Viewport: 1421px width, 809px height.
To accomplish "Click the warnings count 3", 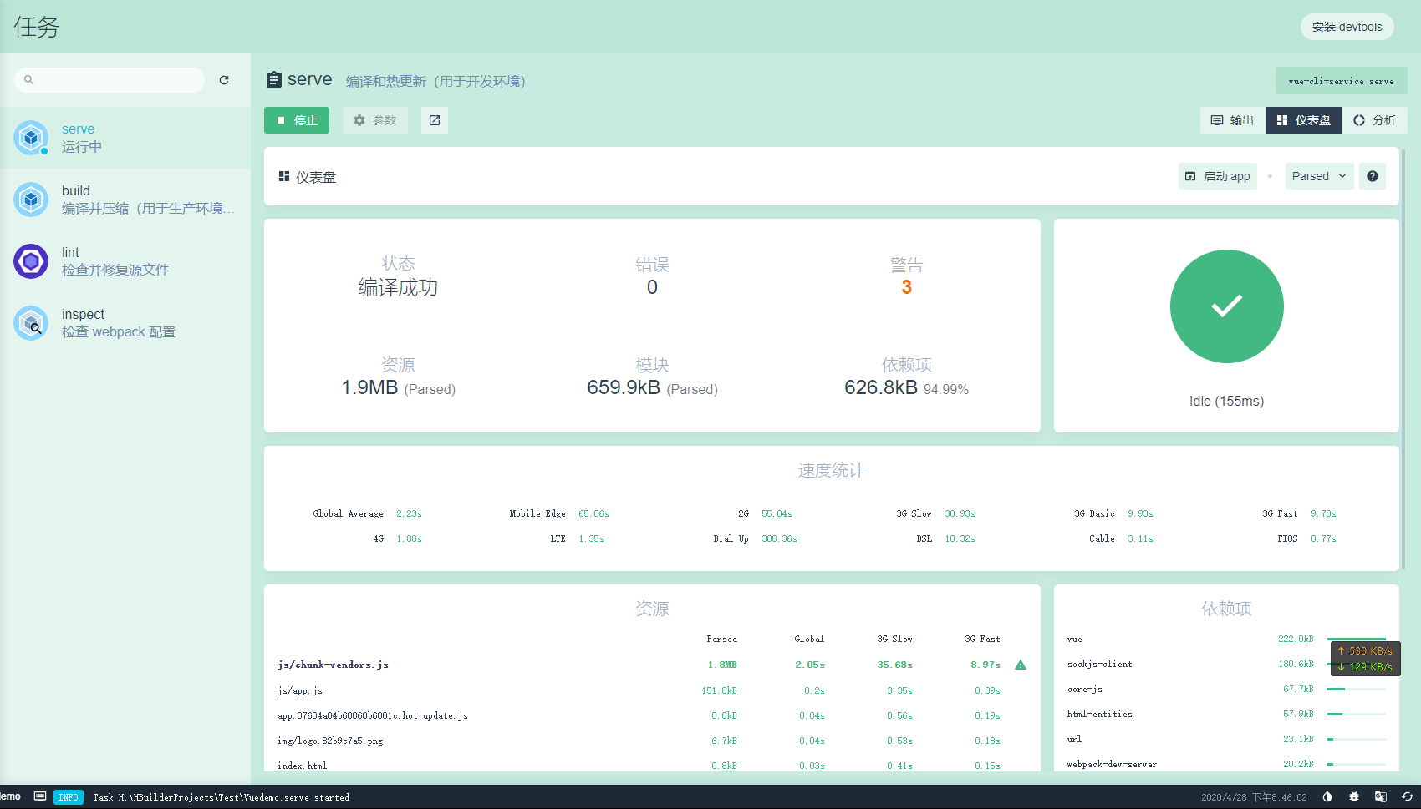I will [906, 287].
